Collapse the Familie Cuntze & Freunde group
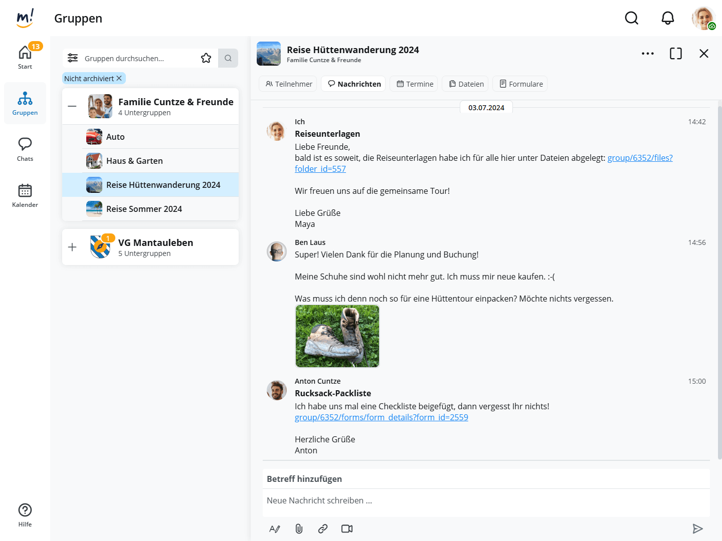This screenshot has height=541, width=722. (72, 106)
